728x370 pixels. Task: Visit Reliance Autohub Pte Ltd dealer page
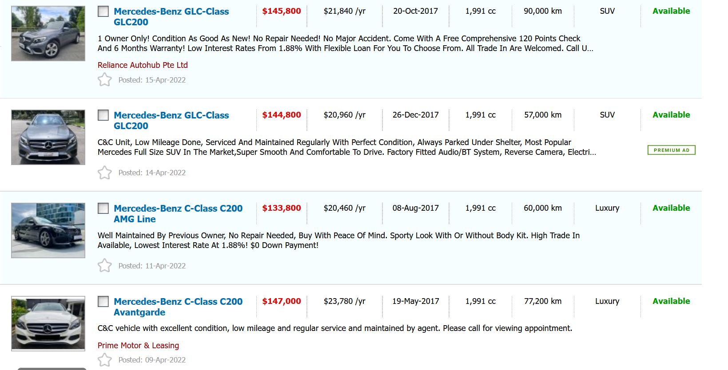coord(143,65)
